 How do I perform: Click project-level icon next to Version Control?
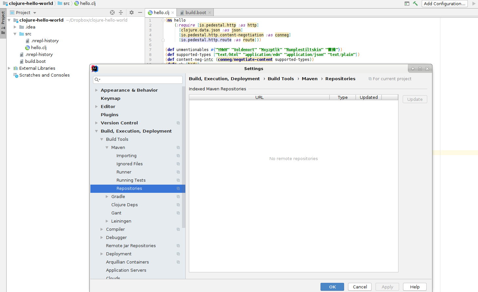coord(178,123)
